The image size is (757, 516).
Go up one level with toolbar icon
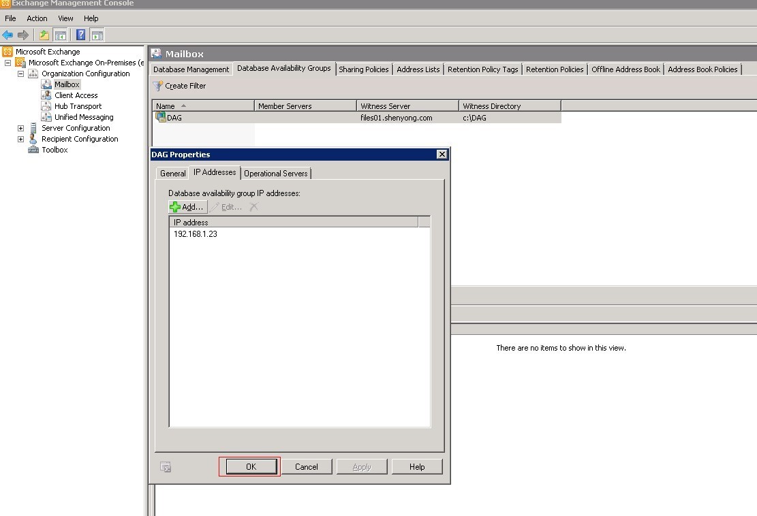click(44, 35)
